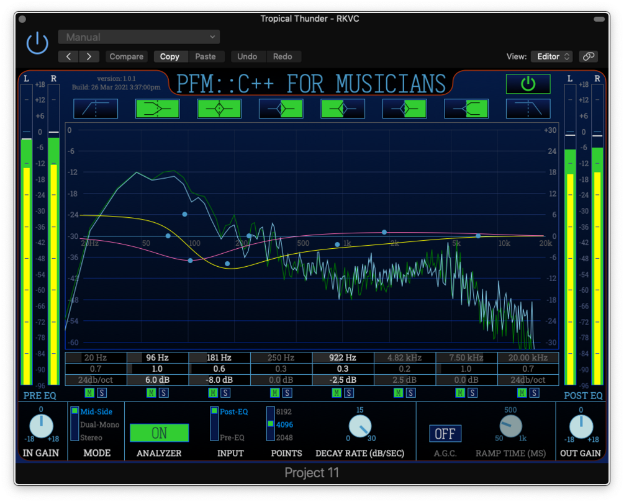
Task: Toggle M button under 20 Hz band
Action: (x=89, y=393)
